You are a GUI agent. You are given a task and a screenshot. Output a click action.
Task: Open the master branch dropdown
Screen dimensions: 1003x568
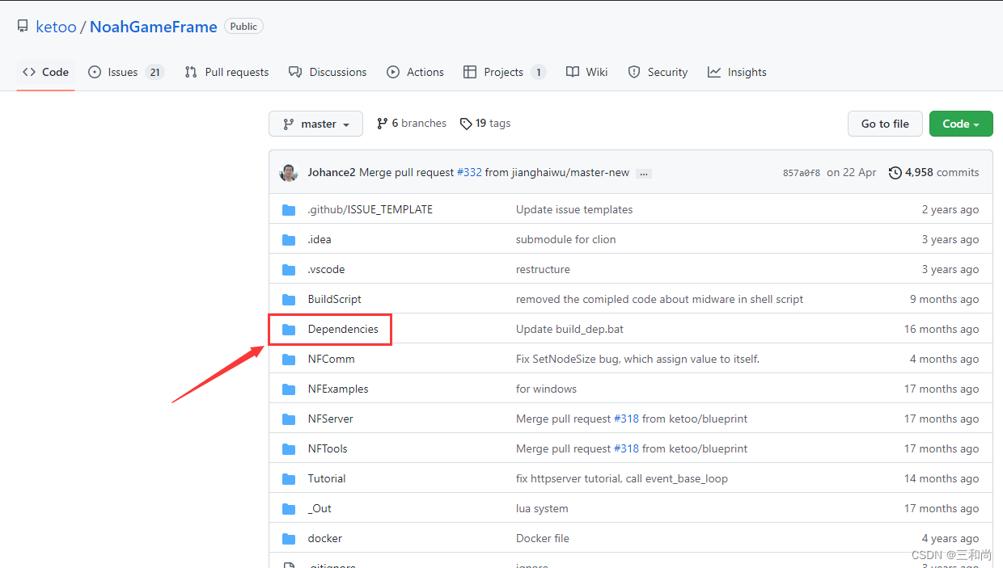(x=315, y=124)
